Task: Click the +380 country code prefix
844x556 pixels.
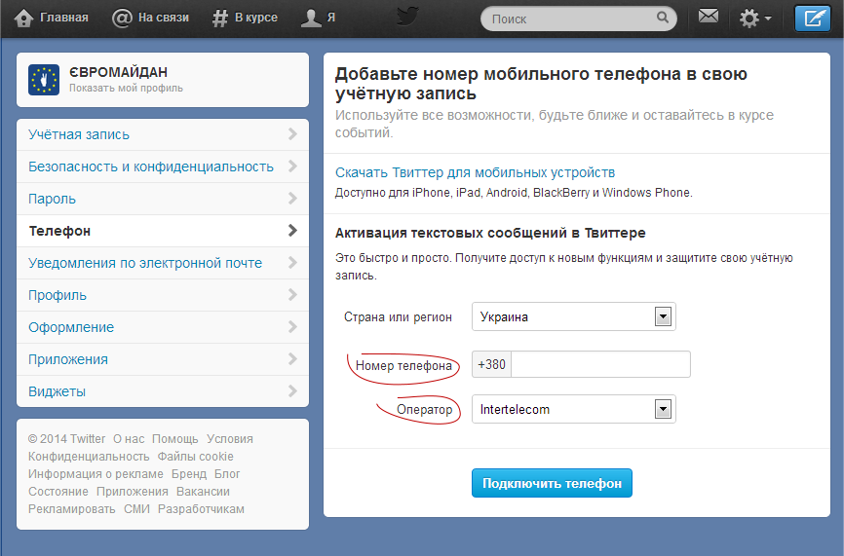Action: [x=491, y=364]
